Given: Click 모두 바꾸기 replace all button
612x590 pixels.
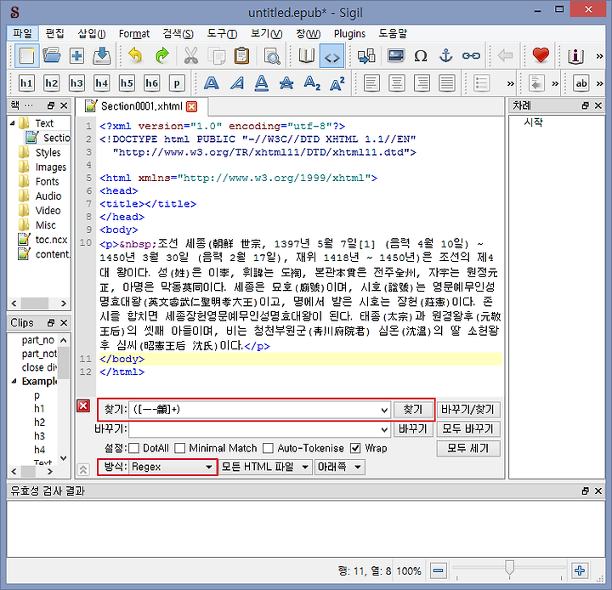Looking at the screenshot, I should point(468,429).
